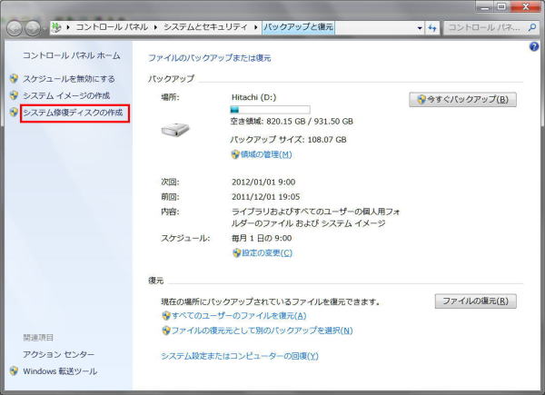Click the control panel icon in address bar

coord(56,27)
